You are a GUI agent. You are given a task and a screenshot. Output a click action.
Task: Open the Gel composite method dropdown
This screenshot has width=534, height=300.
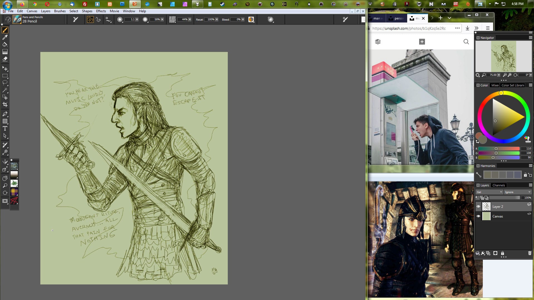pyautogui.click(x=489, y=192)
